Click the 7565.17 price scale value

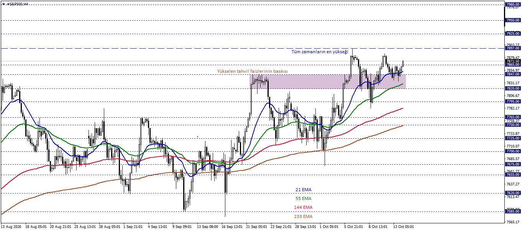click(x=513, y=222)
